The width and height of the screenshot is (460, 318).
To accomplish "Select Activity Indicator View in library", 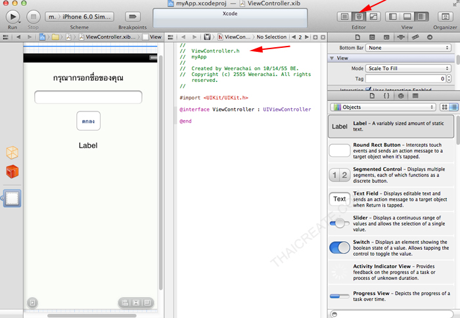I will point(391,272).
